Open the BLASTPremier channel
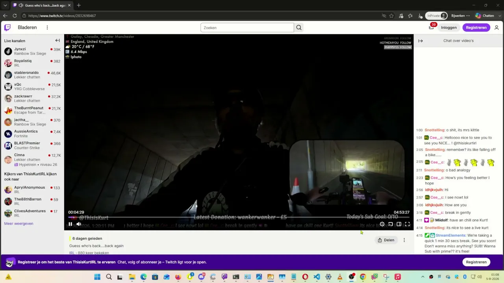The height and width of the screenshot is (283, 504). click(32, 146)
